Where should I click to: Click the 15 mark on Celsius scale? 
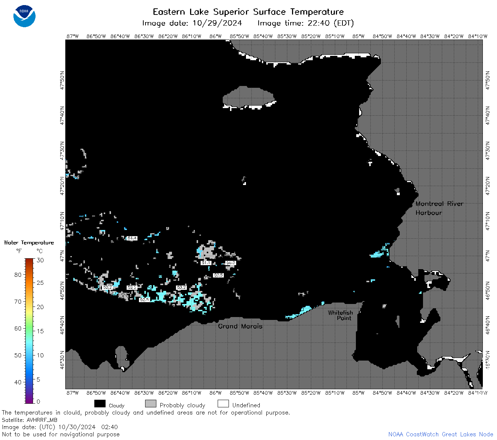pos(40,331)
